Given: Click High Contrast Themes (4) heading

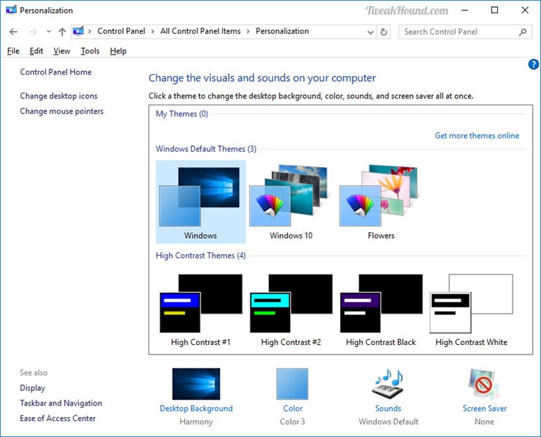Looking at the screenshot, I should (201, 256).
